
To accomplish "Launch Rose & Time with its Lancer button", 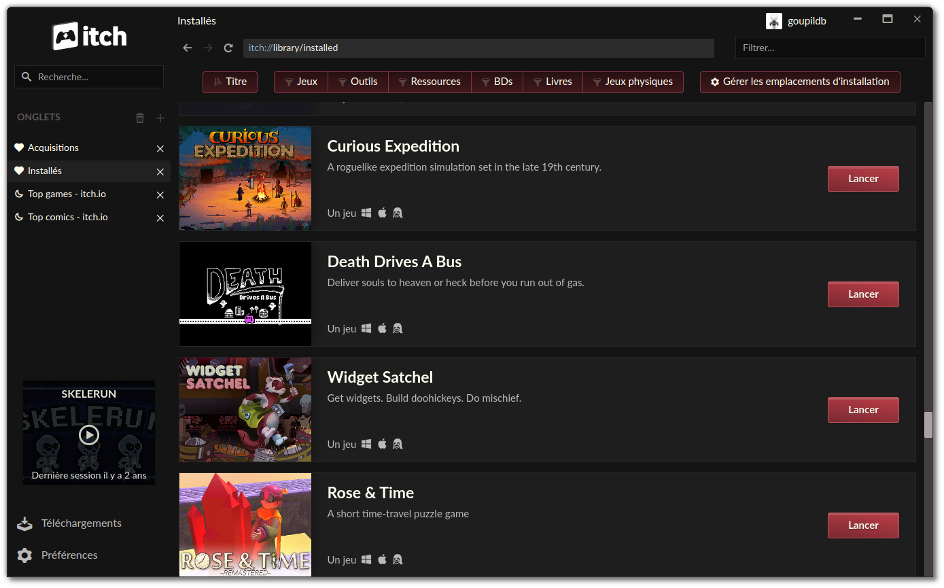I will point(863,525).
